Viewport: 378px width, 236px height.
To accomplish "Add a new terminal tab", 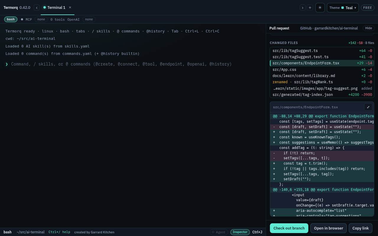I will (x=310, y=8).
